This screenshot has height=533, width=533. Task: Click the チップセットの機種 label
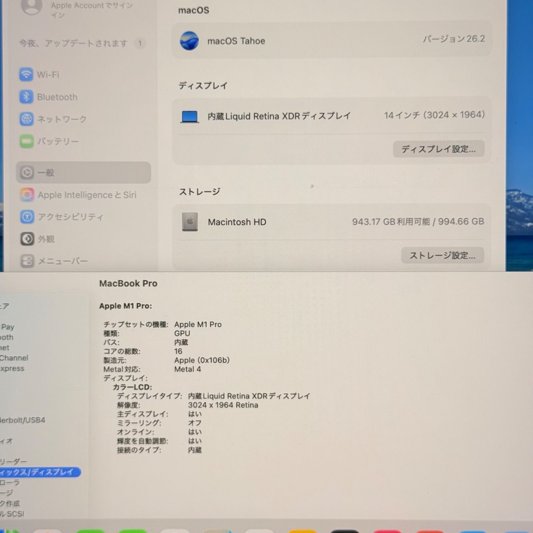tap(136, 324)
